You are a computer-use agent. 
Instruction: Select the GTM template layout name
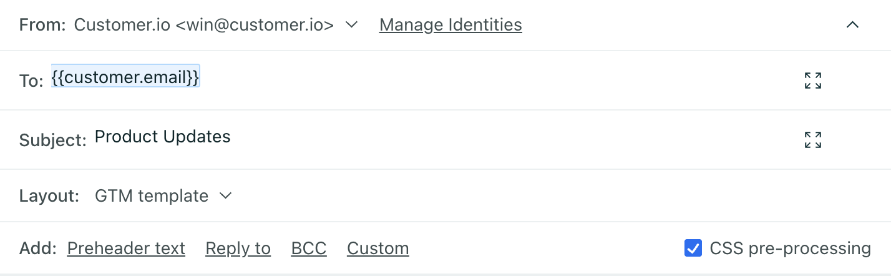152,196
